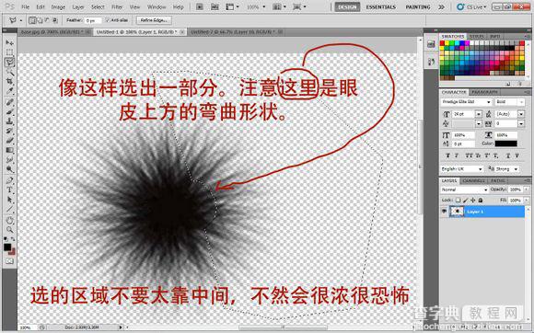Open the font family dropdown

click(466, 102)
